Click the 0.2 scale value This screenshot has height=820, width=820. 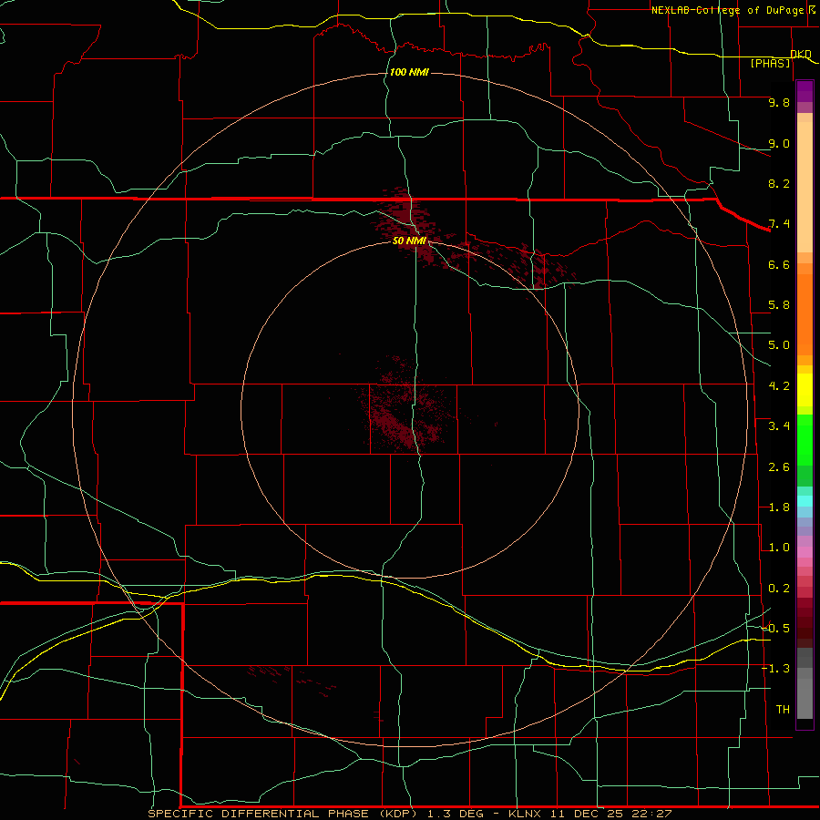tap(779, 589)
